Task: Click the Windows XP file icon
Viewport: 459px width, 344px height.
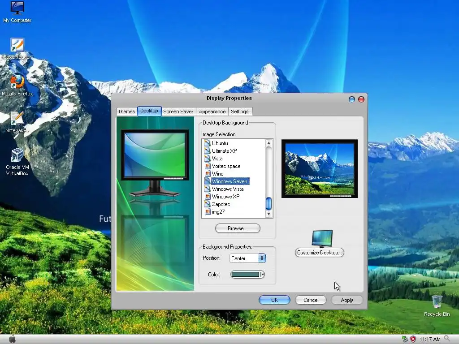Action: [x=207, y=196]
